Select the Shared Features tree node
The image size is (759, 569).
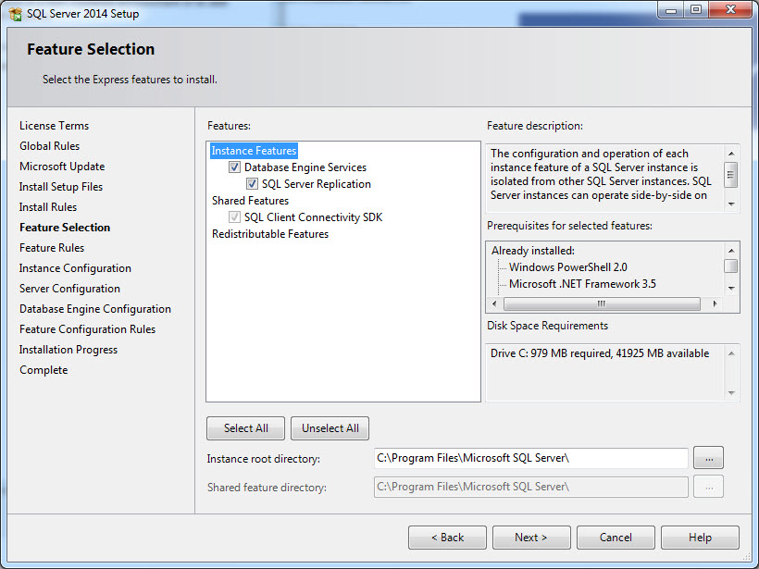250,201
